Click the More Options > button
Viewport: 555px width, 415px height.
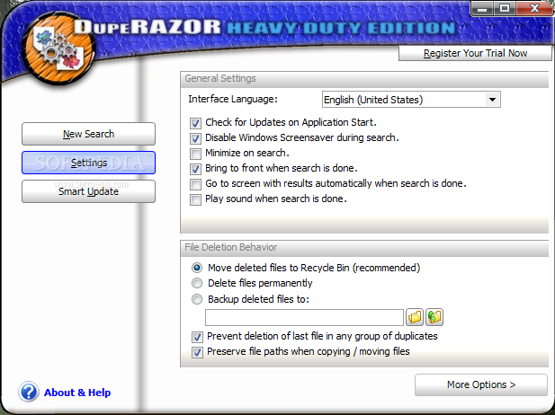(481, 384)
